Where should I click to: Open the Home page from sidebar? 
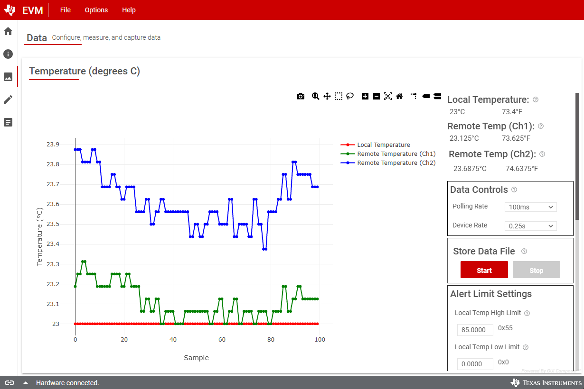(x=8, y=31)
